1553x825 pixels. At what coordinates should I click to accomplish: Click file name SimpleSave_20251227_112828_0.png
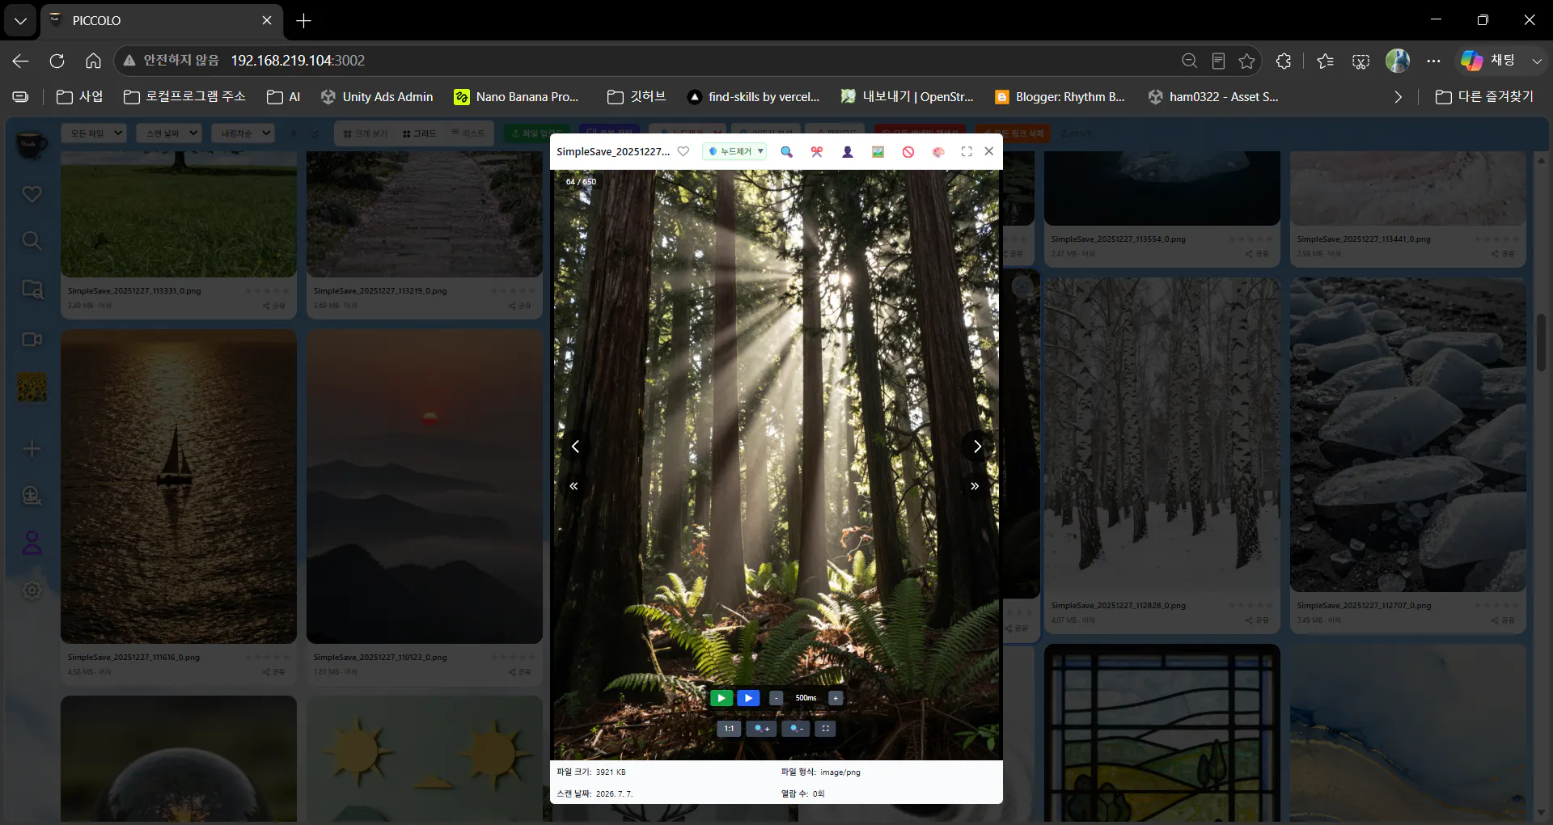point(1119,606)
